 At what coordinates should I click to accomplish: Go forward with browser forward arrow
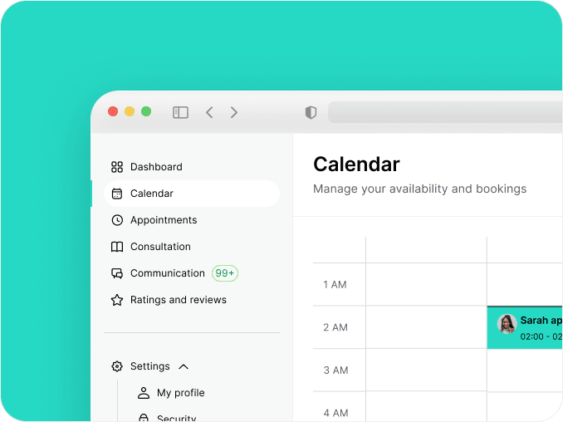pos(233,112)
